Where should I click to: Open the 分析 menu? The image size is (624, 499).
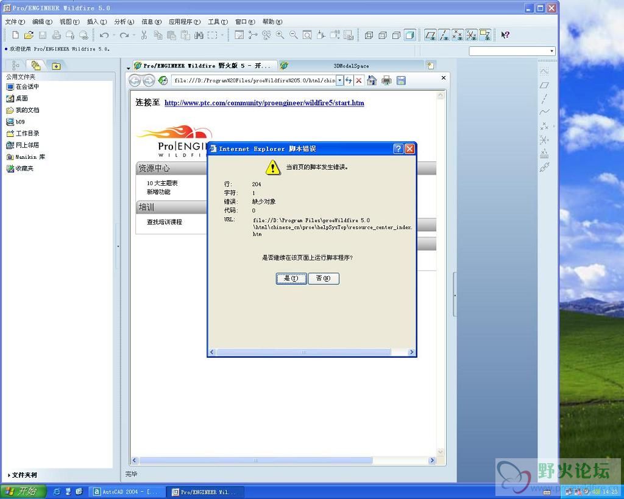(x=124, y=22)
